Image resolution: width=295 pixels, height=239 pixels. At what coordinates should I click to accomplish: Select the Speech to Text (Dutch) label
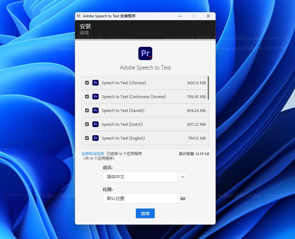[122, 124]
